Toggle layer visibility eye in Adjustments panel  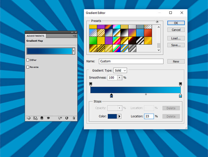point(48,118)
